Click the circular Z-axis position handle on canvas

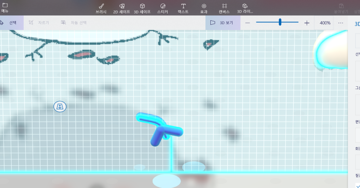click(x=60, y=107)
